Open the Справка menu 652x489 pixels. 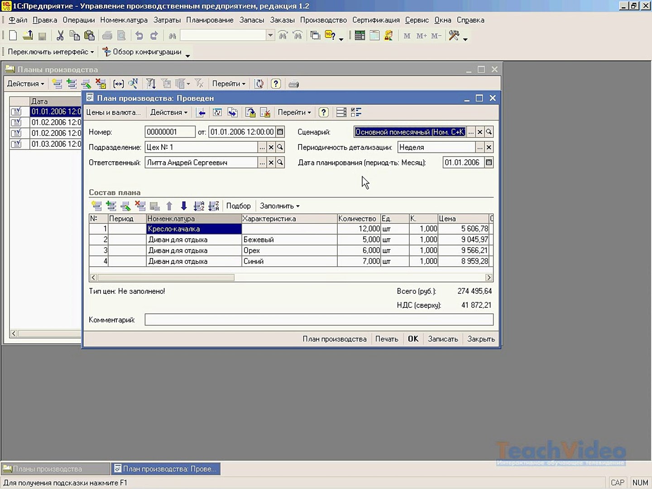tap(470, 20)
